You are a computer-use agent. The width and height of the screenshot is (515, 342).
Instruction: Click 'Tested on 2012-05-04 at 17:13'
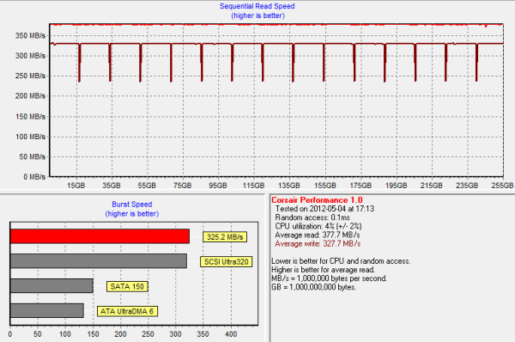coord(324,209)
